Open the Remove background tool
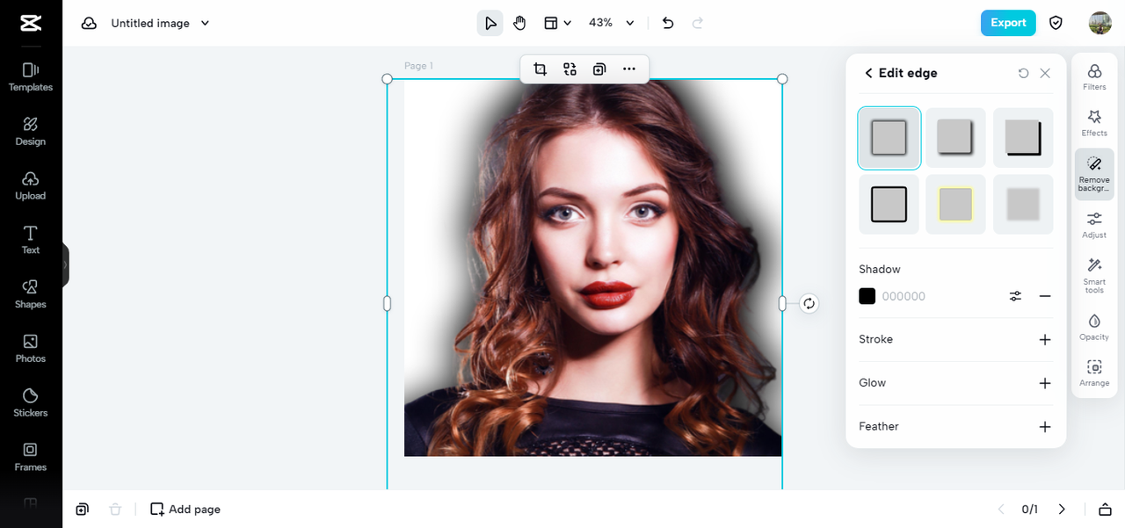1125x528 pixels. click(x=1094, y=174)
